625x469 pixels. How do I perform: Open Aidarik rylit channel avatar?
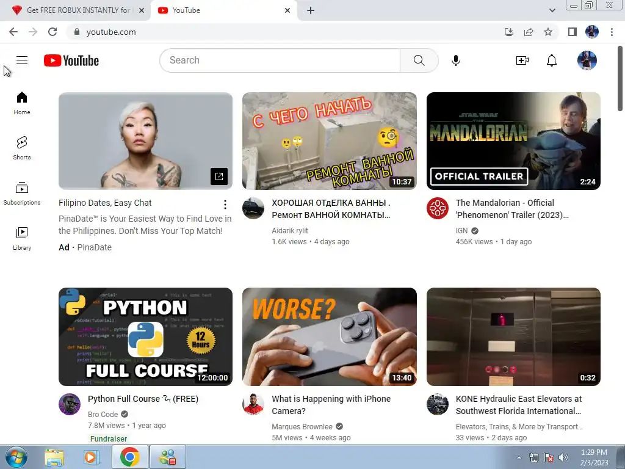(x=253, y=208)
